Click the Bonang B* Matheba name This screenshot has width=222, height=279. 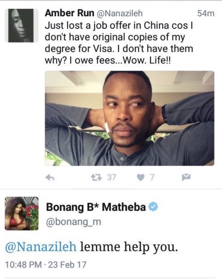coord(96,207)
